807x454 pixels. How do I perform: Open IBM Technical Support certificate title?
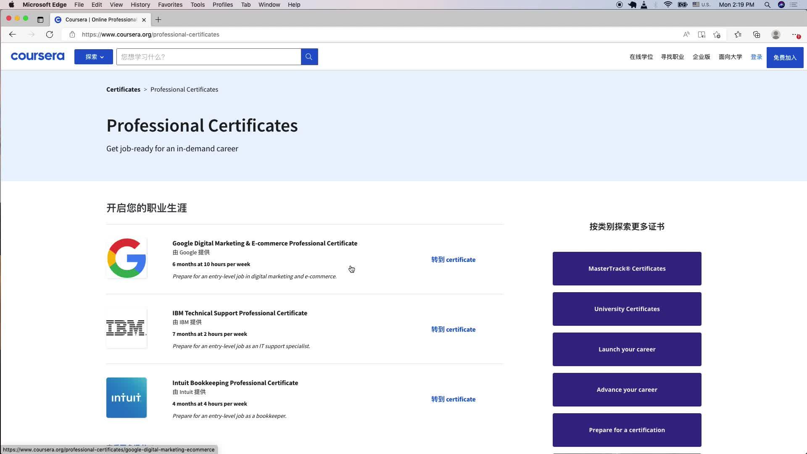[240, 313]
